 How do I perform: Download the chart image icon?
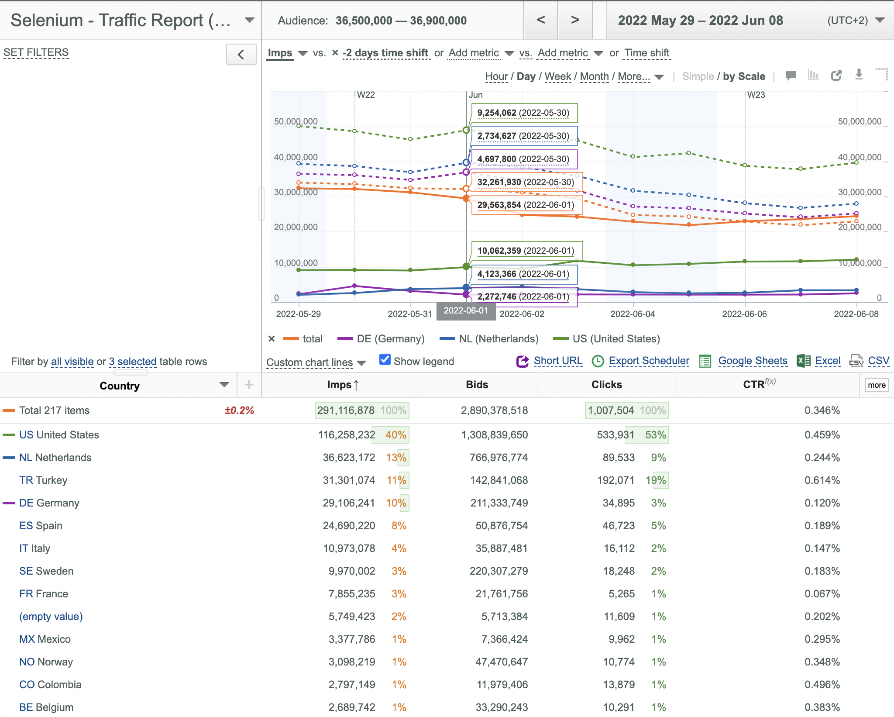pos(859,75)
